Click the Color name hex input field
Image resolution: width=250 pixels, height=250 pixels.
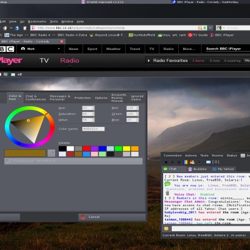pos(93,129)
